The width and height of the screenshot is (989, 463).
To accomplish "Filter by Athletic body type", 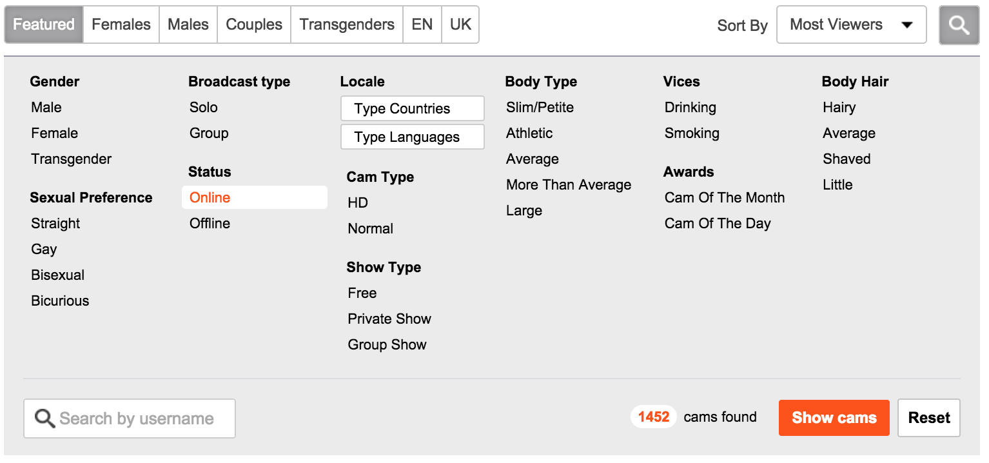I will click(x=529, y=133).
